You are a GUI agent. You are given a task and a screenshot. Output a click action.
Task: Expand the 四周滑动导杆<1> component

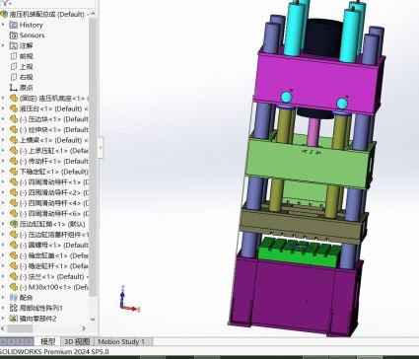pos(3,181)
